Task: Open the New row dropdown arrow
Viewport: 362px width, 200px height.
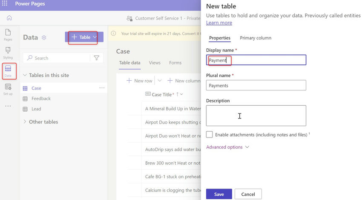Action: tap(160, 81)
